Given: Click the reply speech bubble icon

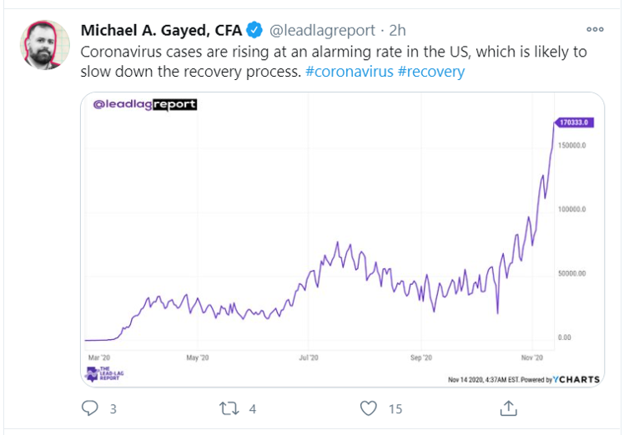Looking at the screenshot, I should 90,408.
